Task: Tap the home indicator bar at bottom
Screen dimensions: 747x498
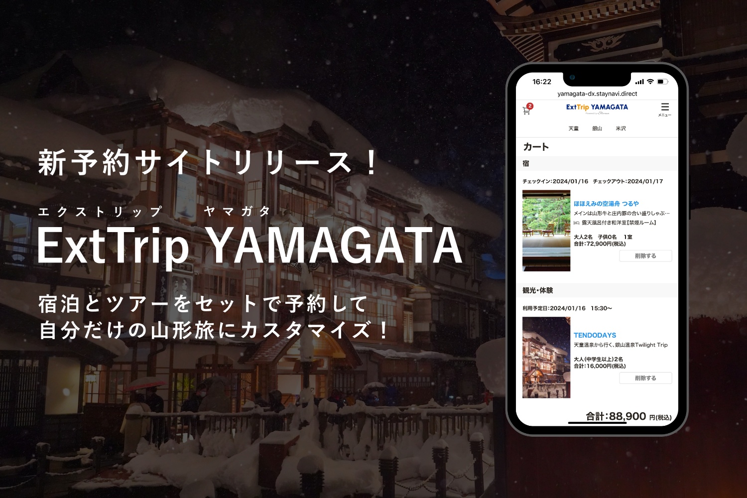Action: point(597,423)
